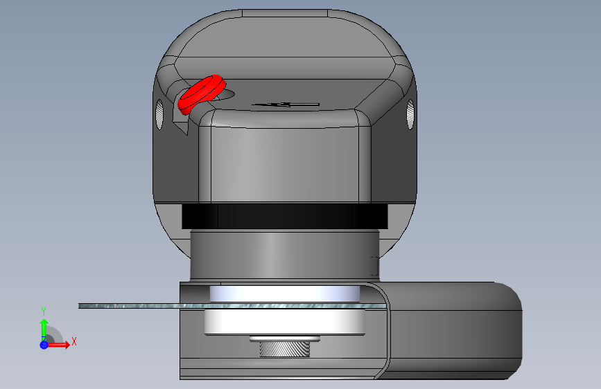The image size is (601, 389).
Task: Pick the threaded hole on the right side
Action: (x=410, y=114)
